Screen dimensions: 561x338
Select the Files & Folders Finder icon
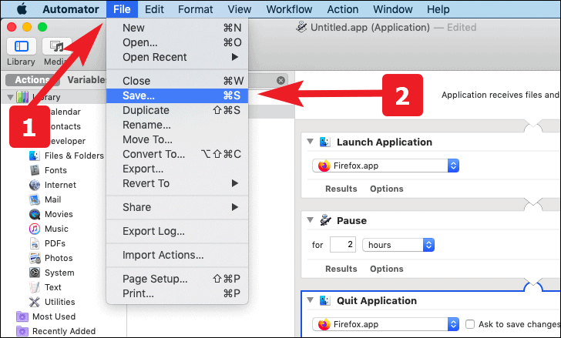click(35, 156)
